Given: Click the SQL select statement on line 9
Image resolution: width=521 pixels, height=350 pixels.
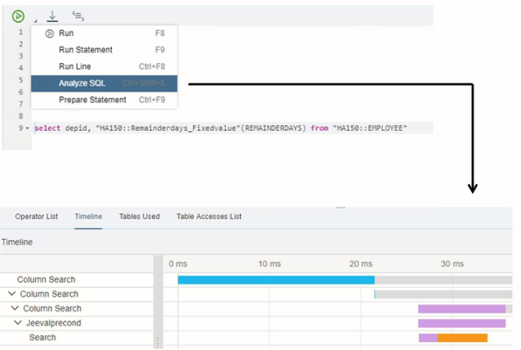Looking at the screenshot, I should coord(220,128).
